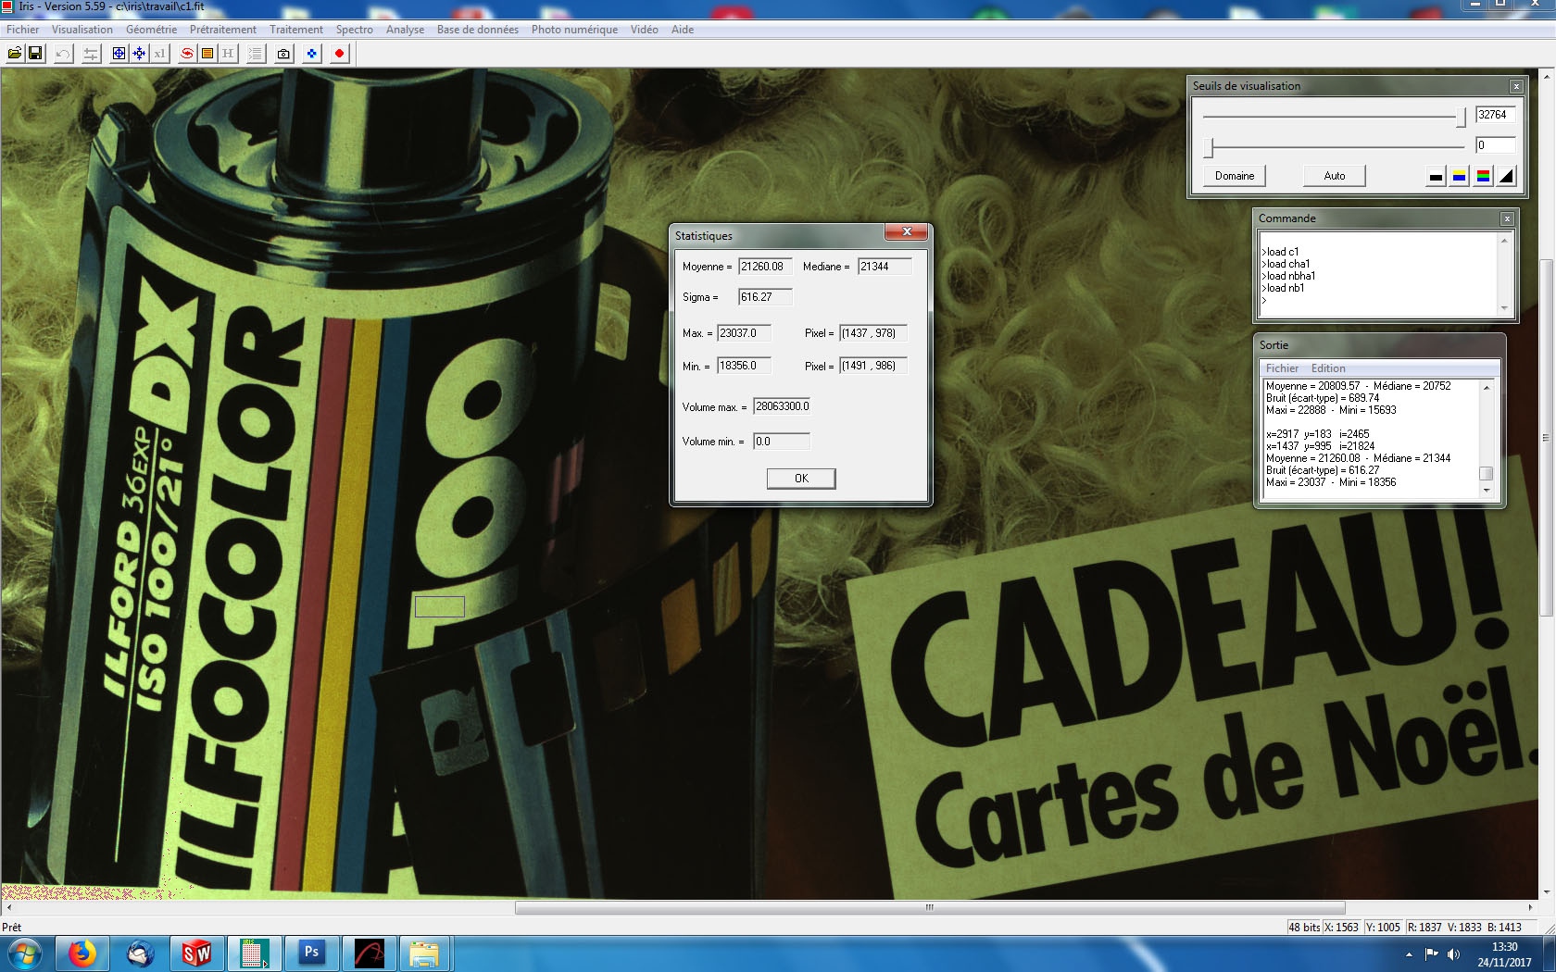Viewport: 1556px width, 972px height.
Task: Click the Volume max. value field
Action: coord(782,406)
